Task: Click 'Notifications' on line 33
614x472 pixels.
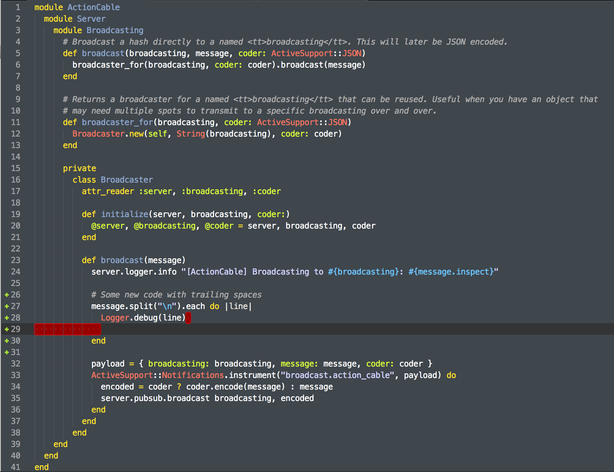Action: pyautogui.click(x=193, y=375)
